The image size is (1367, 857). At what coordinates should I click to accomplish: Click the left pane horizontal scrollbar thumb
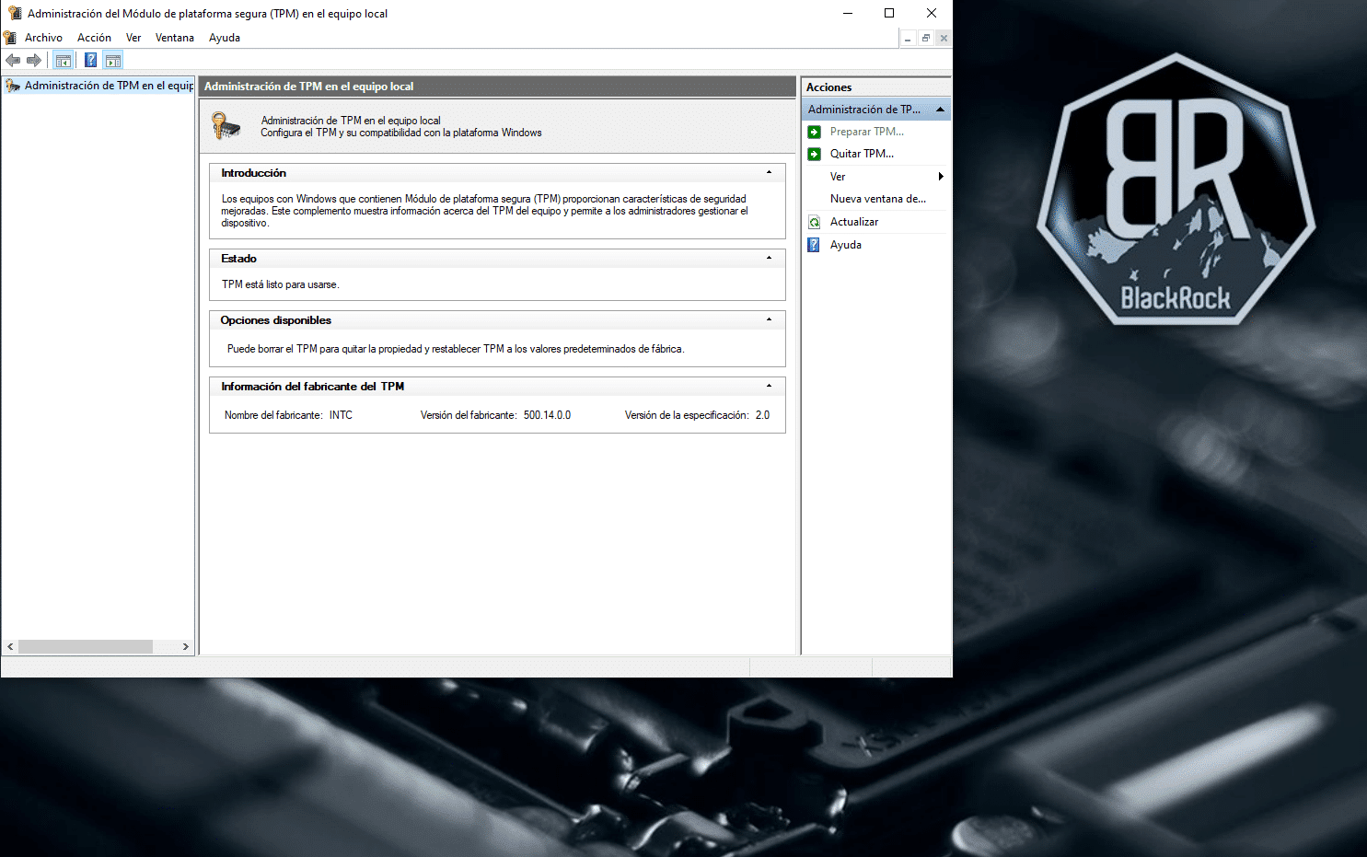86,647
